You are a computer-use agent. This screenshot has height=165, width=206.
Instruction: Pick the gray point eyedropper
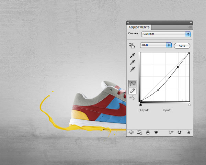132,62
